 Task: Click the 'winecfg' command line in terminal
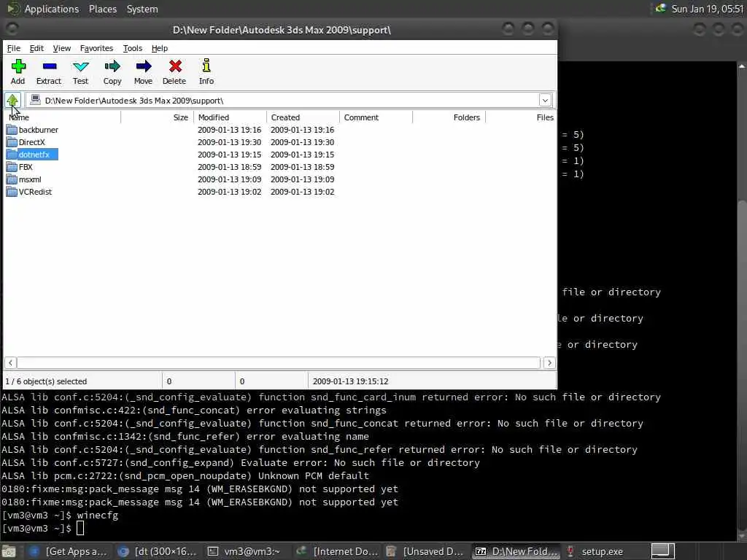97,515
